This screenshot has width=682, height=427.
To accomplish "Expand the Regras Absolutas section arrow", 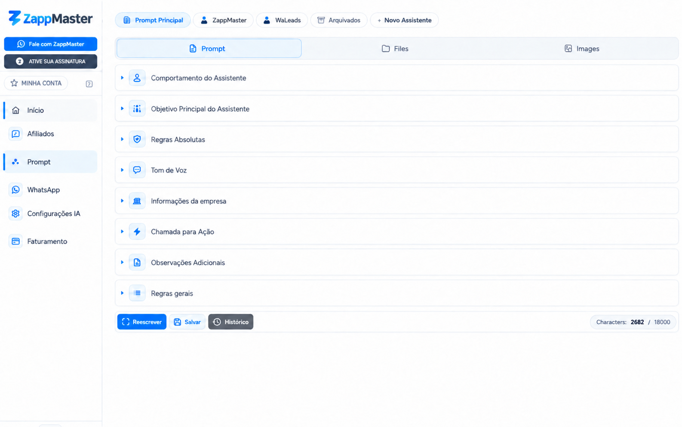I will [122, 139].
